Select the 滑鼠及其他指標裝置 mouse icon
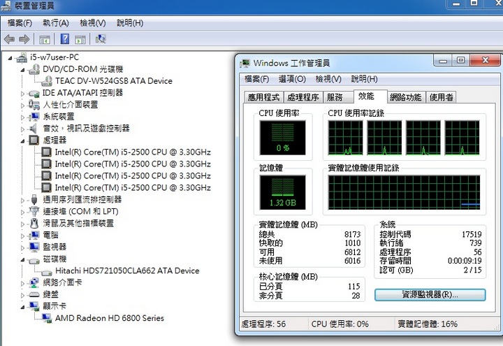 click(34, 224)
